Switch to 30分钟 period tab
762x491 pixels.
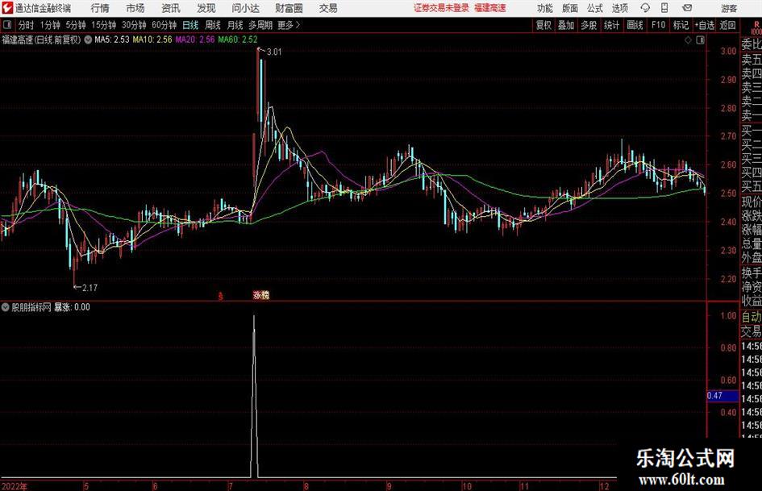[134, 25]
